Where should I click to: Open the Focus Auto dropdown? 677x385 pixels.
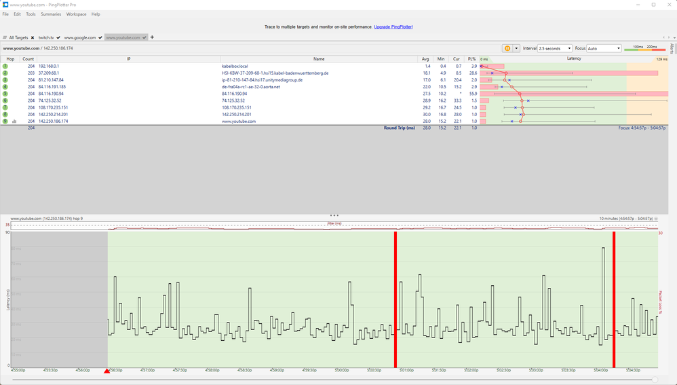pos(604,48)
